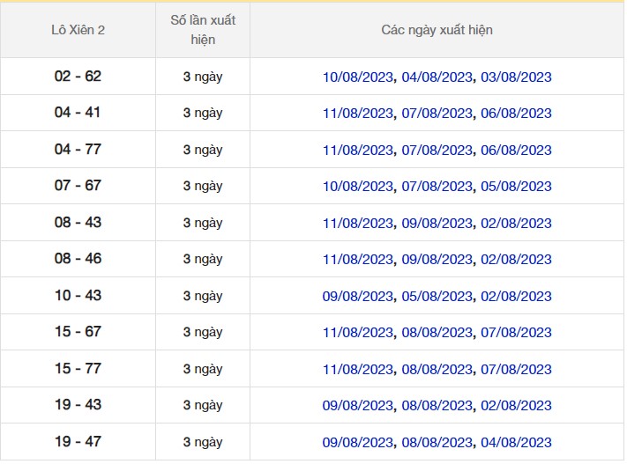Select 05/08/2023 link in row 10 - 43

pyautogui.click(x=437, y=296)
